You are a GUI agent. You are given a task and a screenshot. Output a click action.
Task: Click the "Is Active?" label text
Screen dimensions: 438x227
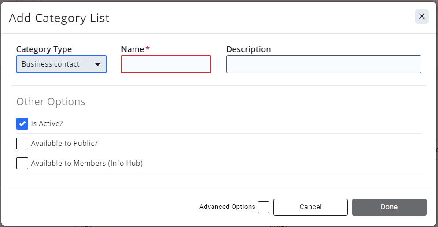47,124
